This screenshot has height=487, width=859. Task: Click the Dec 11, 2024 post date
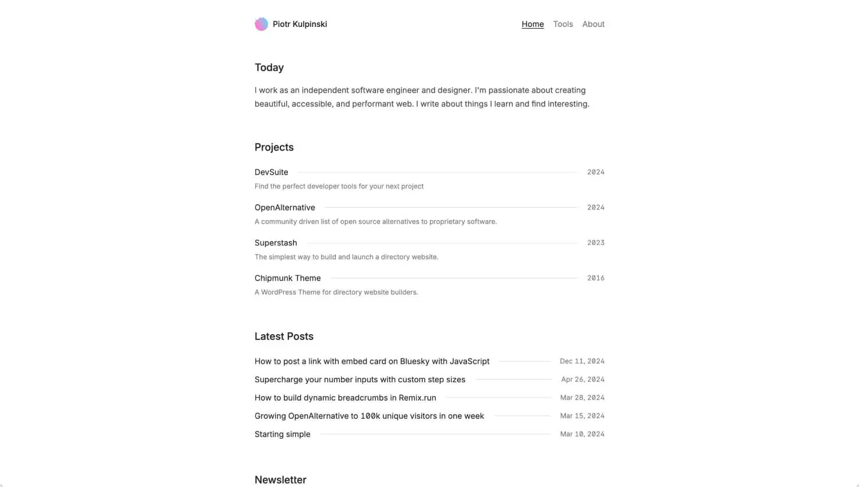(x=582, y=361)
